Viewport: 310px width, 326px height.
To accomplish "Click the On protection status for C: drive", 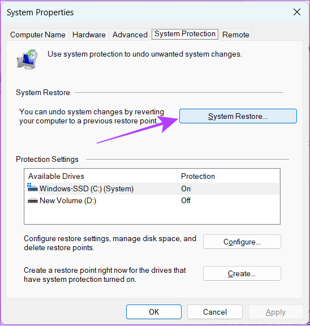I will 186,188.
